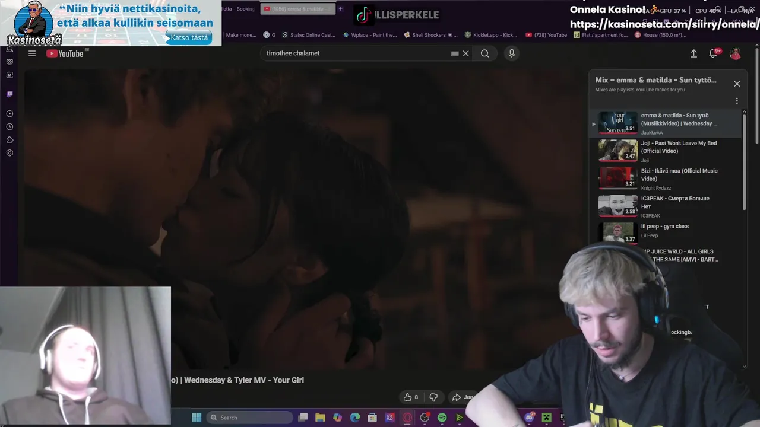Open the M icon in Opera sidebar
This screenshot has height=427, width=760.
pos(9,75)
